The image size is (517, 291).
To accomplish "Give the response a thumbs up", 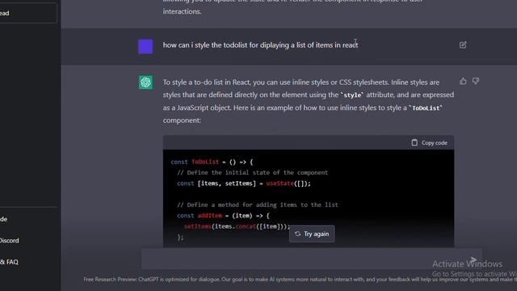I will coord(463,81).
